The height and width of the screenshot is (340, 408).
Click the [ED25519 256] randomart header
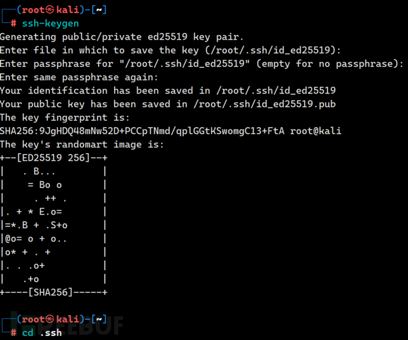tap(53, 158)
